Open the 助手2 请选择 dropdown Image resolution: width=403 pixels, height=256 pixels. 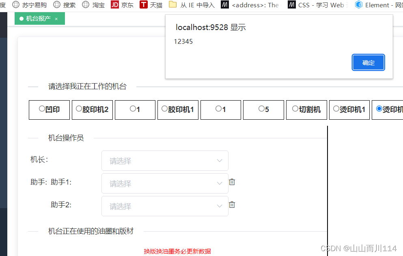164,206
